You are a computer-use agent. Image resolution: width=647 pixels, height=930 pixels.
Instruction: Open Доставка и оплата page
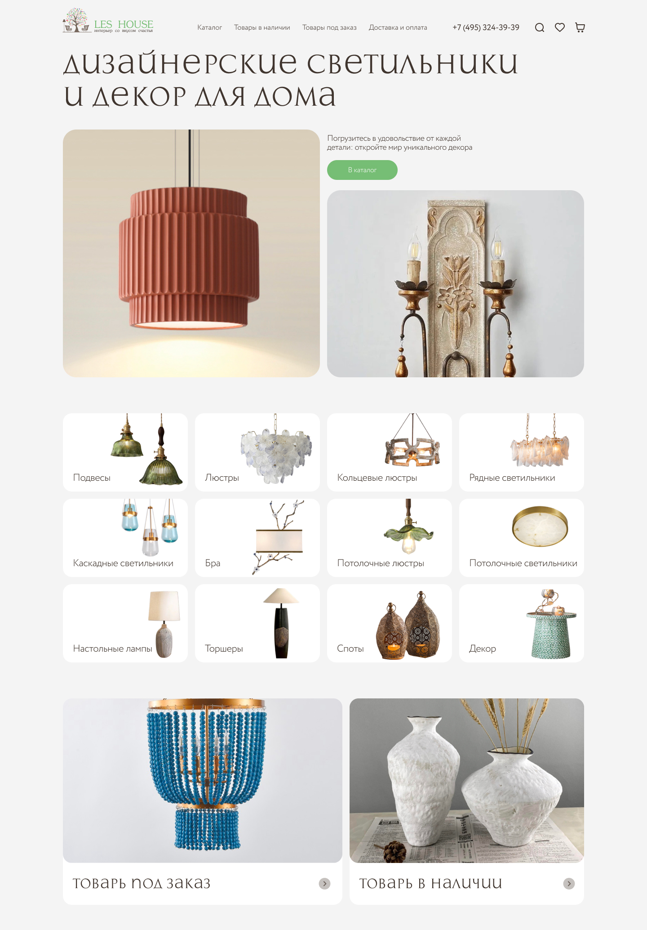[x=398, y=27]
